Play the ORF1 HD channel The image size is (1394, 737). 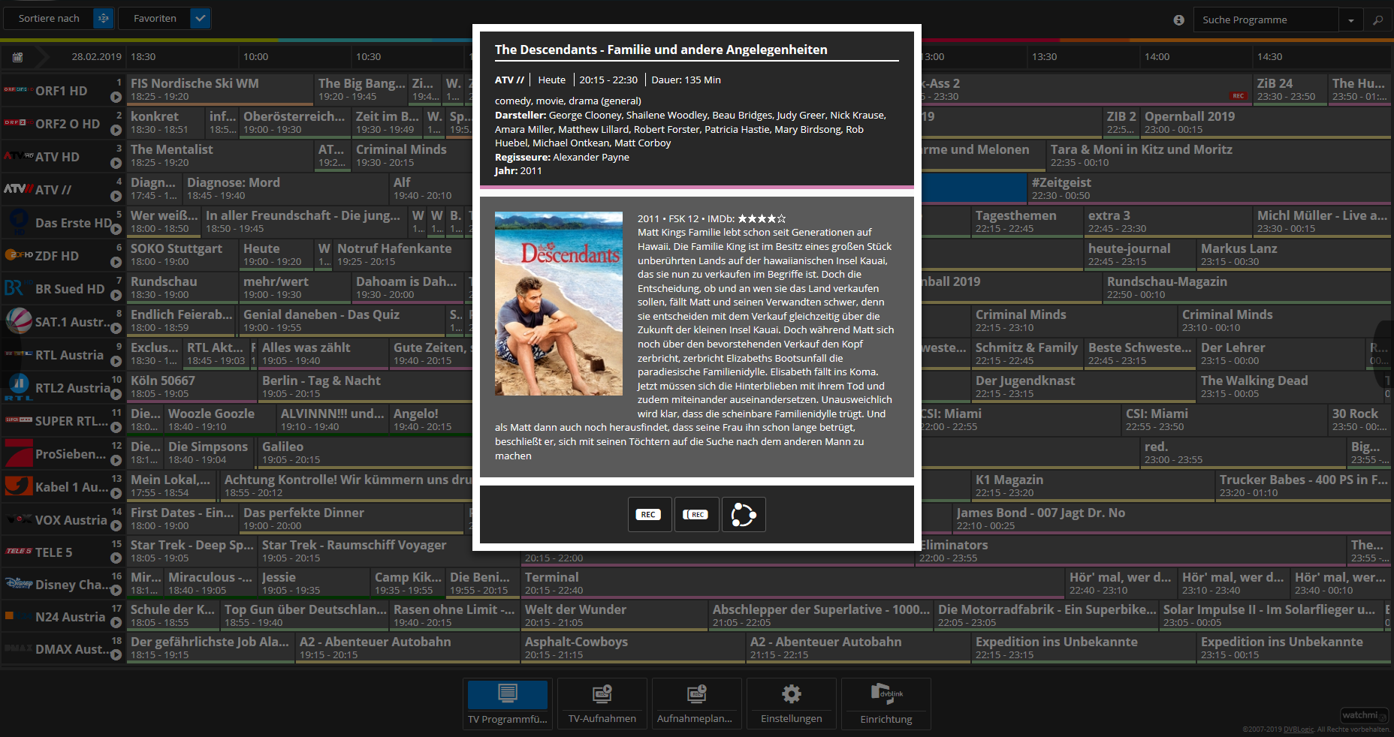(x=116, y=97)
